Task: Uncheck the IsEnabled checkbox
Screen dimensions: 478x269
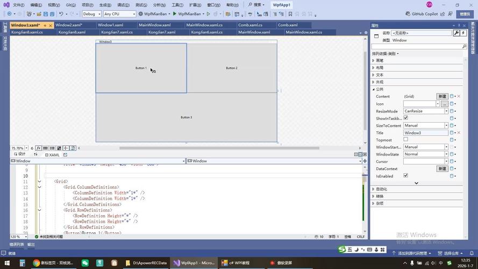Action: 406,175
